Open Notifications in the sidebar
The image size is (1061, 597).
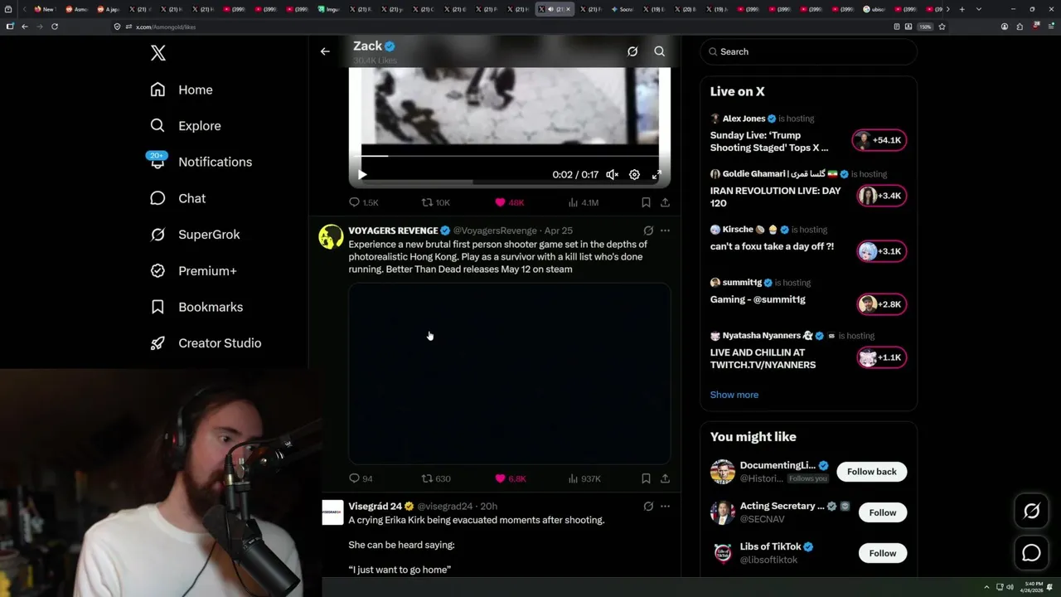[200, 162]
